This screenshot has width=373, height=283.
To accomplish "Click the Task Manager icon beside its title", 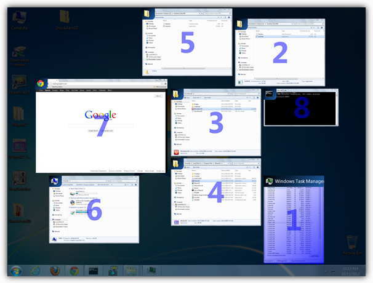I will click(x=270, y=181).
